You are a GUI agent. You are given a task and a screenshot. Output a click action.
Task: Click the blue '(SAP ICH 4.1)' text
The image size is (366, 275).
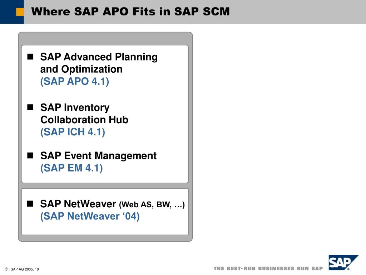(73, 132)
